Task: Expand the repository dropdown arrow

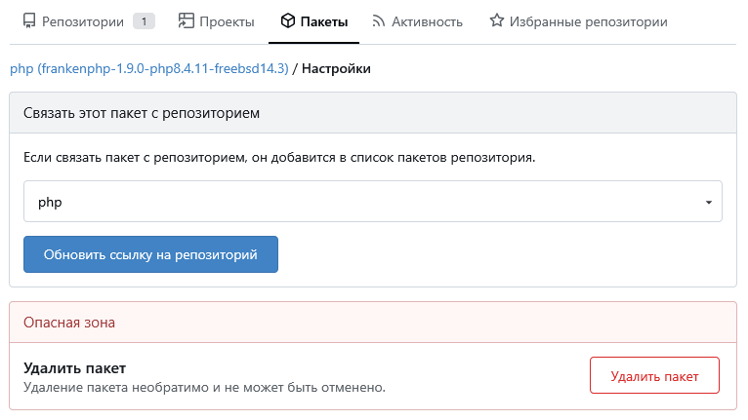Action: click(708, 203)
